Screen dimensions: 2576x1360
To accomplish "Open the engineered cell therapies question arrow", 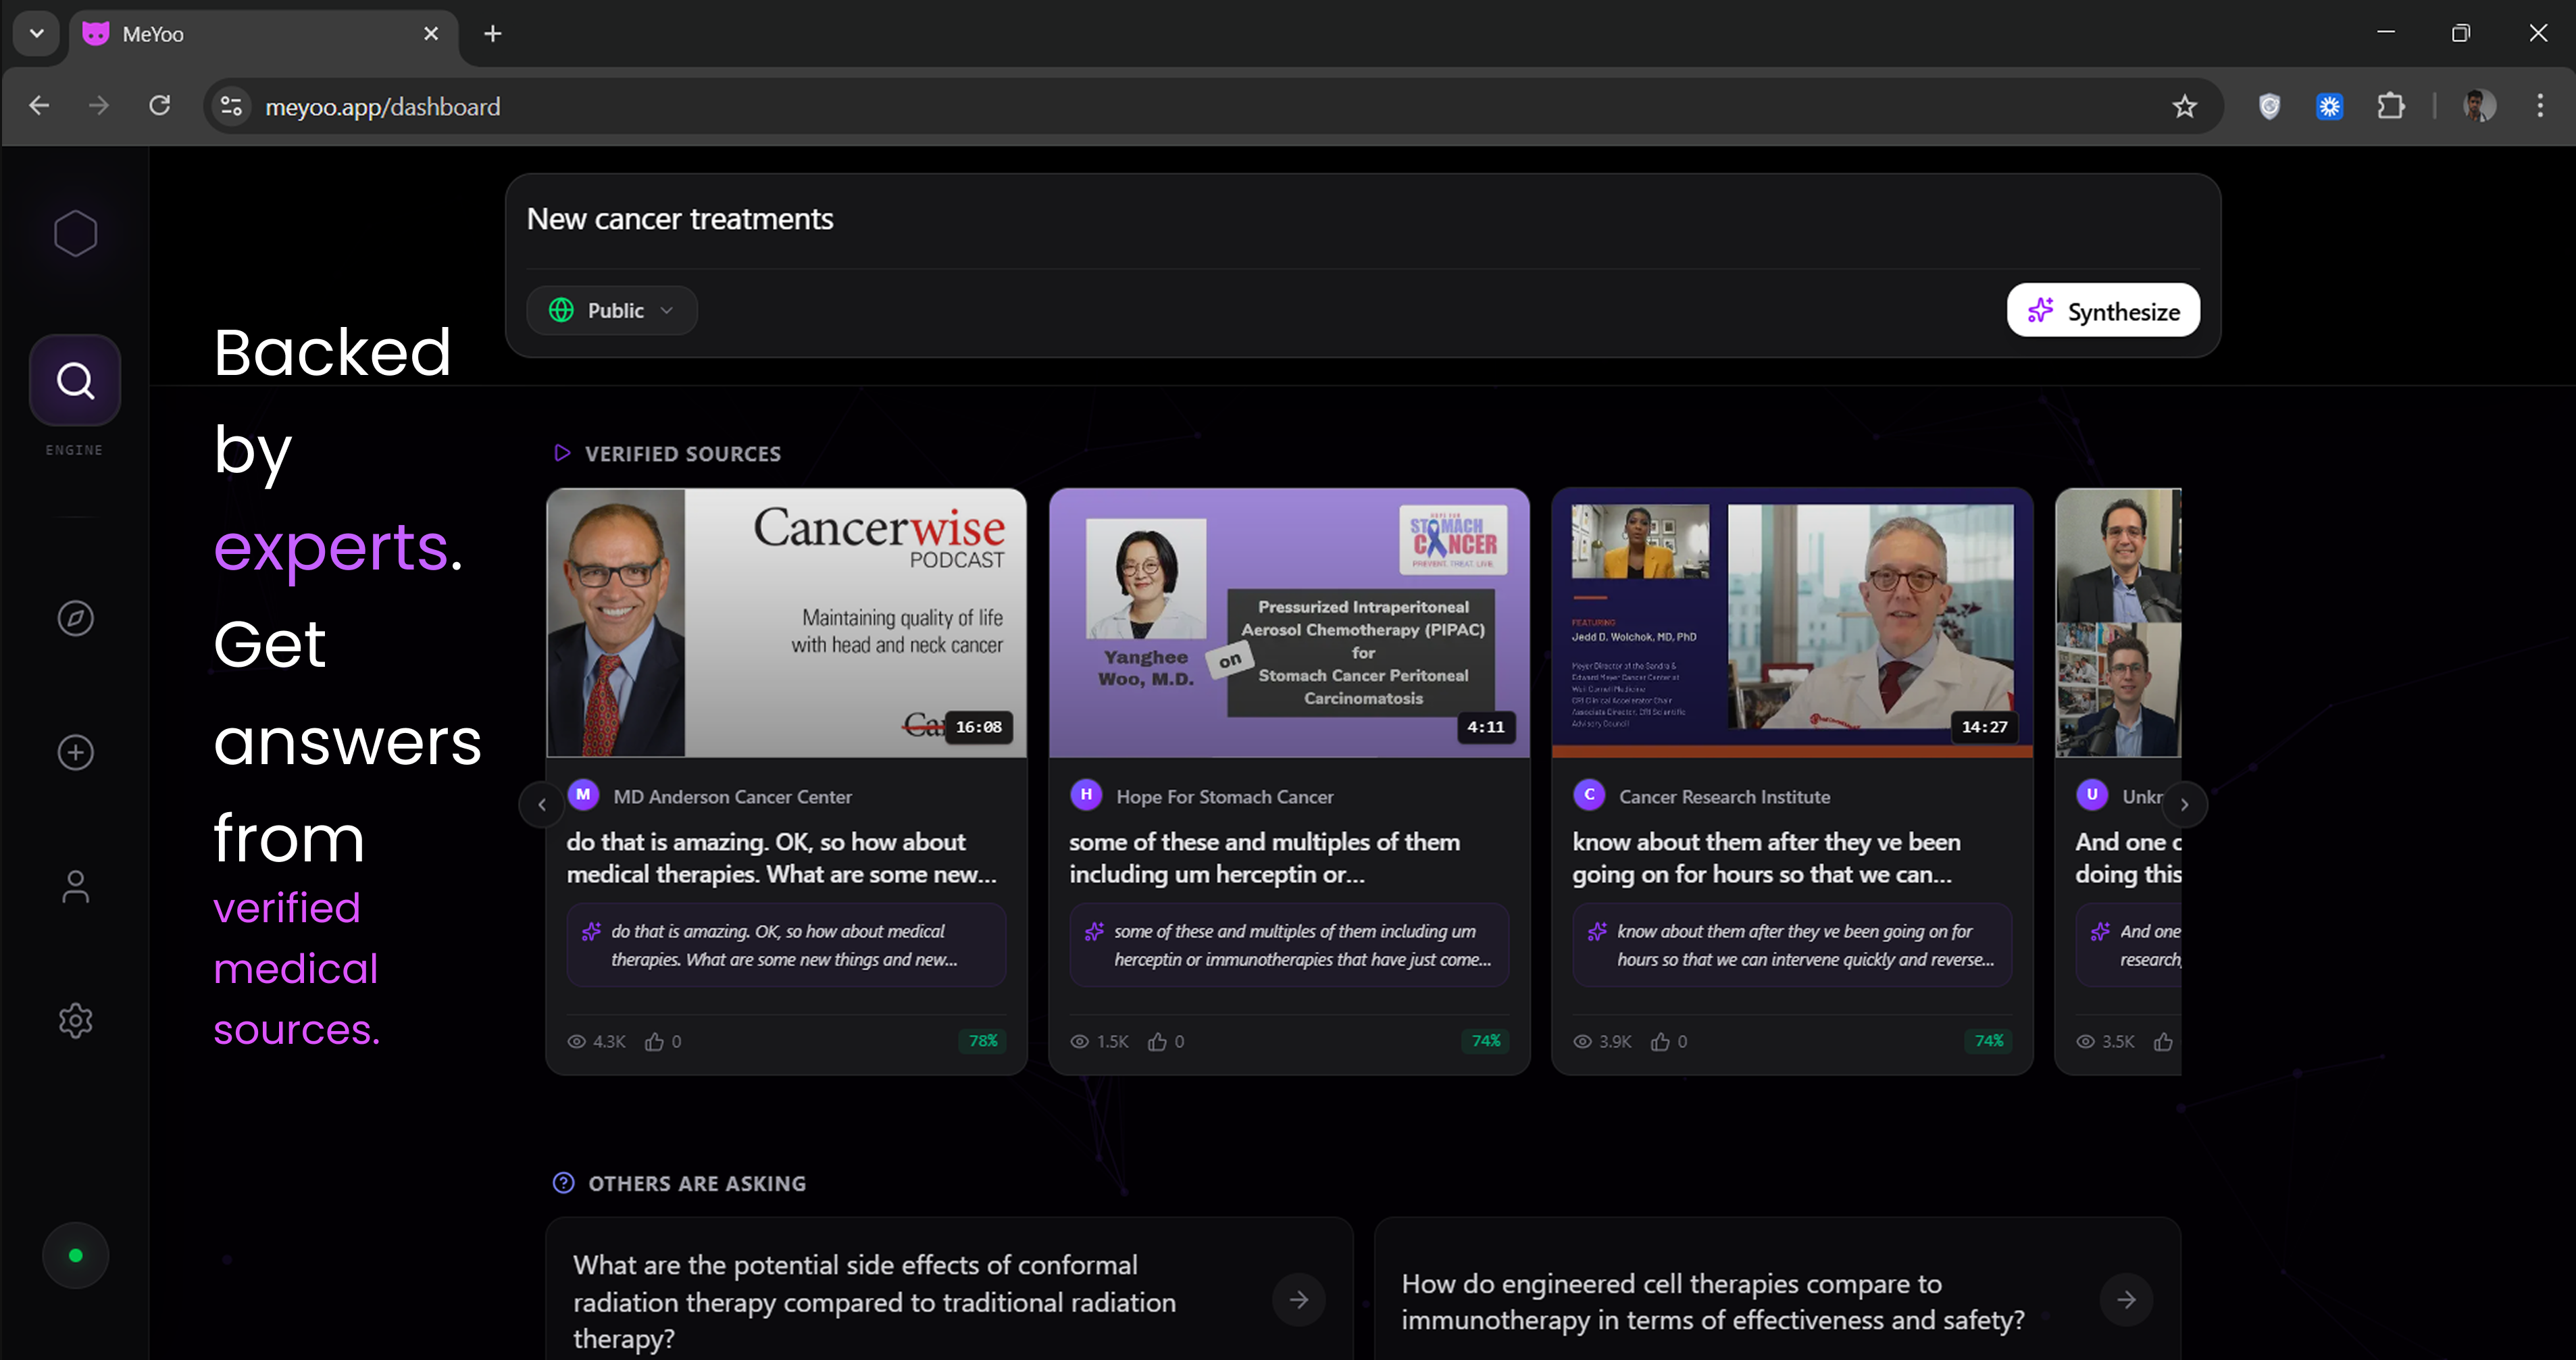I will [2127, 1299].
